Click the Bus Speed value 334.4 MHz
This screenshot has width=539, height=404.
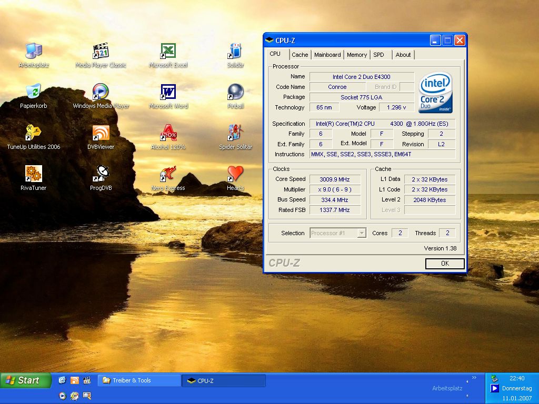pyautogui.click(x=335, y=199)
